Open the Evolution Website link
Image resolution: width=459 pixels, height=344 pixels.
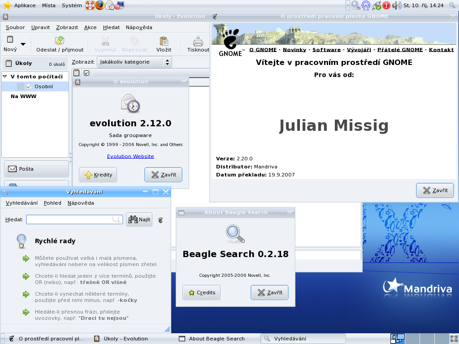(x=130, y=156)
